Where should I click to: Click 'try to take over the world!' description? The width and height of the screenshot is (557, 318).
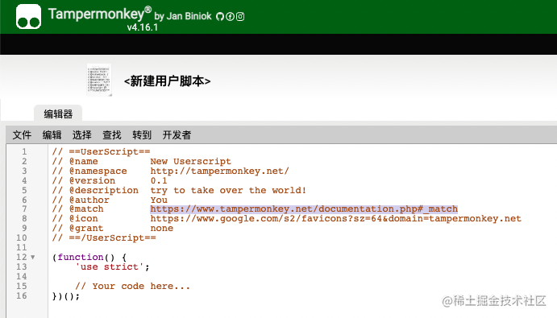point(227,190)
